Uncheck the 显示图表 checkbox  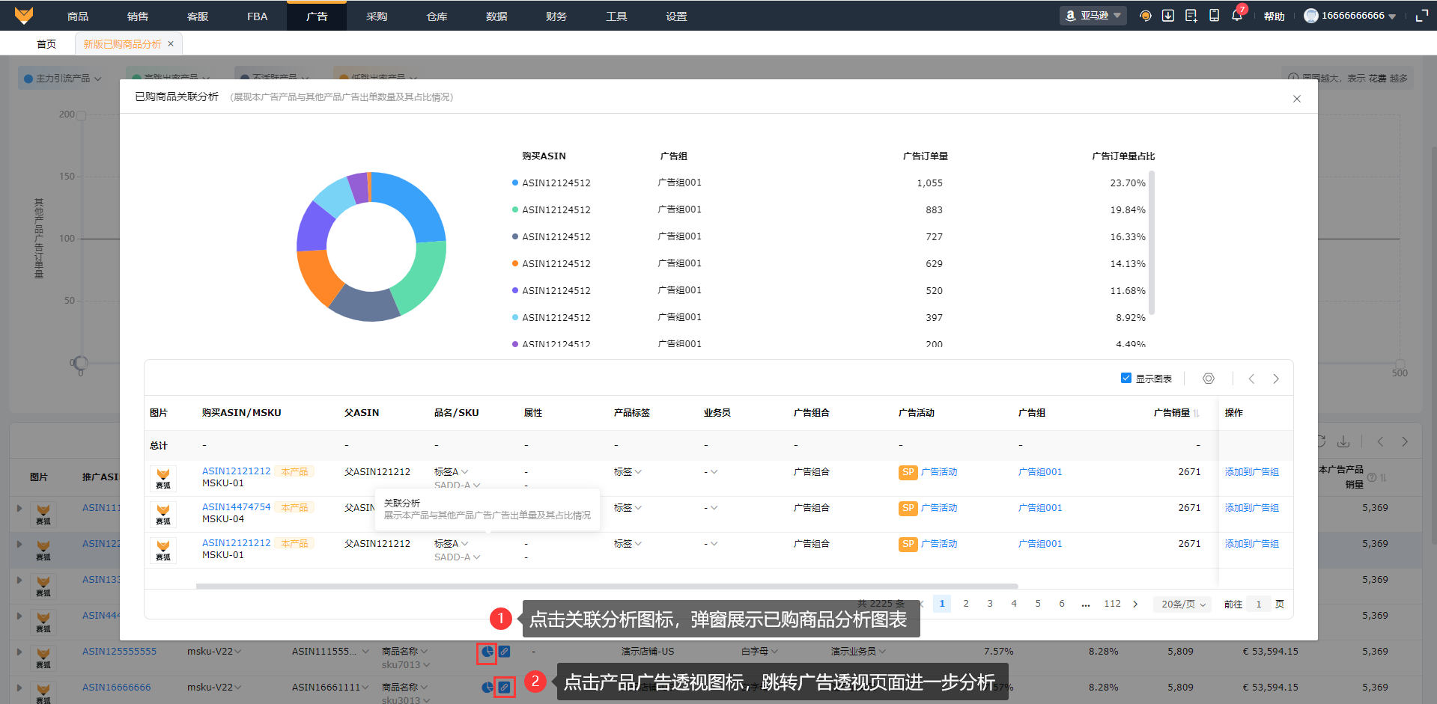point(1125,378)
